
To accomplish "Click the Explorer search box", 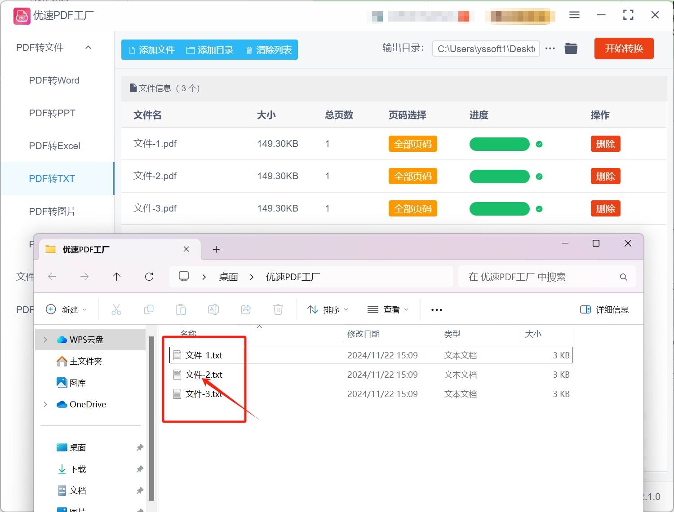I will pos(547,277).
